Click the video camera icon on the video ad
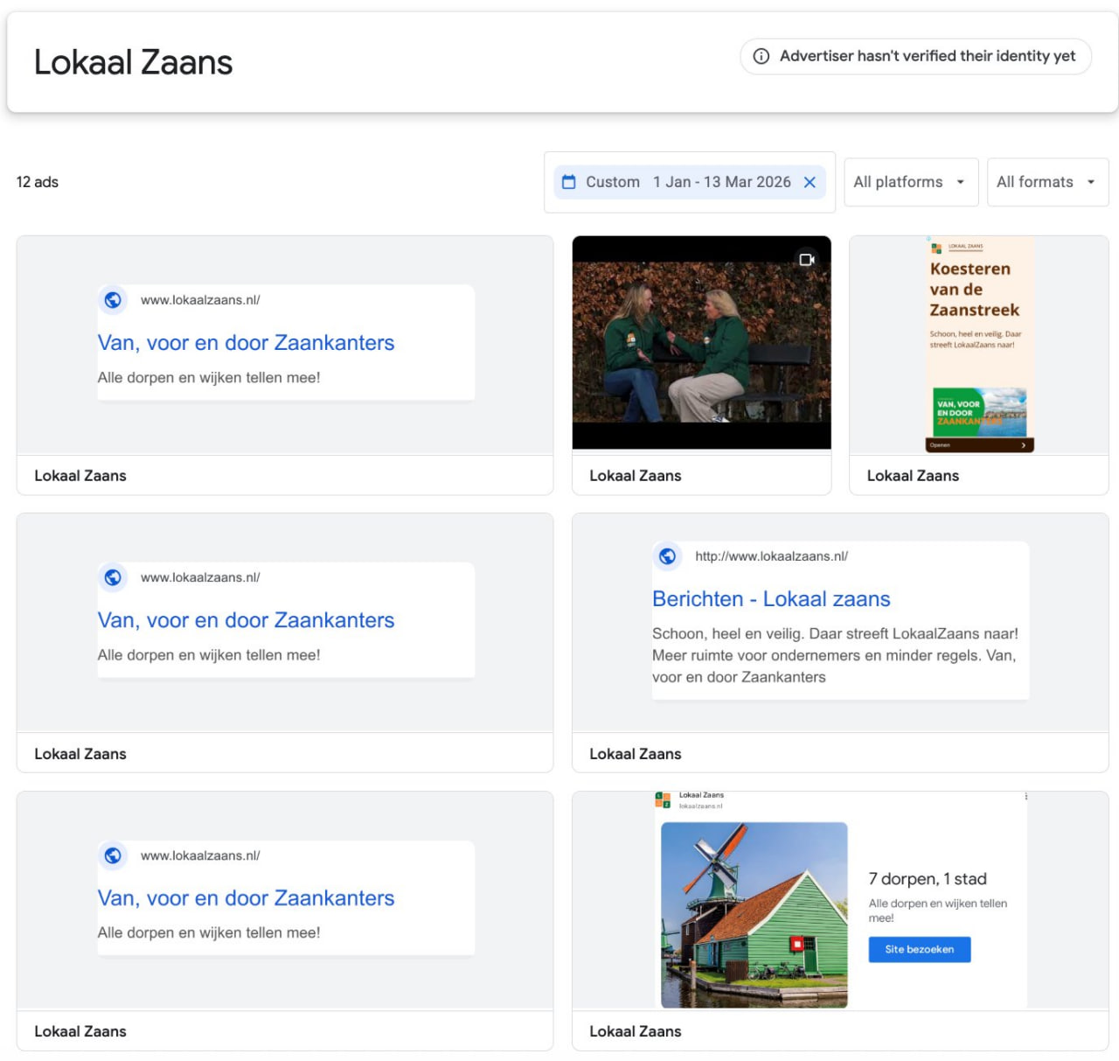Screen dimensions: 1119x1061 tap(806, 260)
